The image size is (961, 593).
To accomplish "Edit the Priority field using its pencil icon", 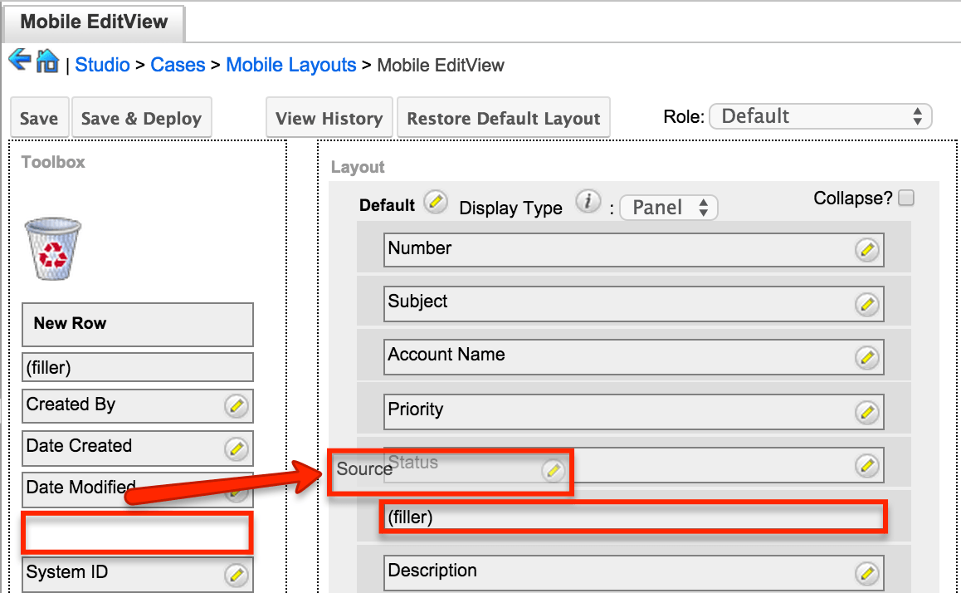I will (x=867, y=411).
